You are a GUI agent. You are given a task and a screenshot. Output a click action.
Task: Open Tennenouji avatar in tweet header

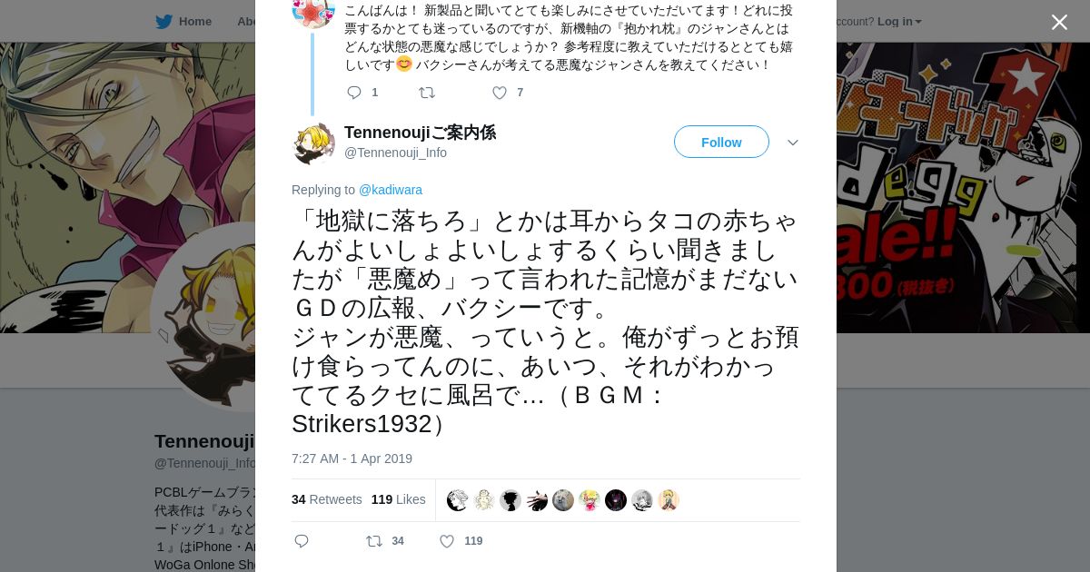(x=313, y=143)
